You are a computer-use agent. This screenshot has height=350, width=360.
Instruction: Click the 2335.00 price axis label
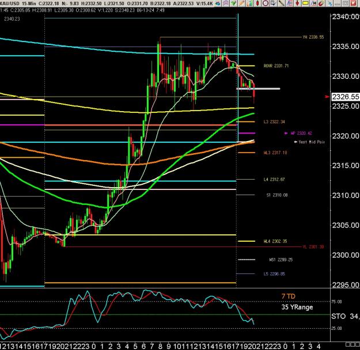(345, 47)
